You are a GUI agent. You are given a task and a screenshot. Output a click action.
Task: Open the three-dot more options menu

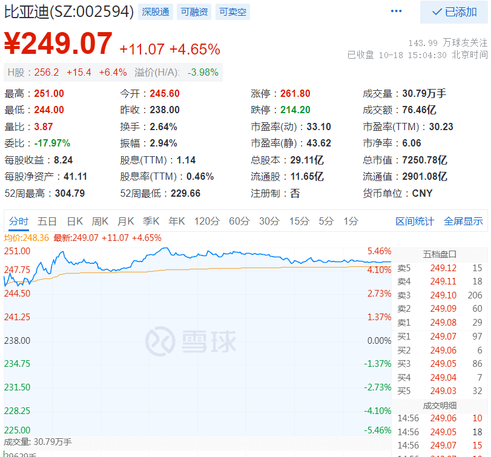(x=397, y=12)
